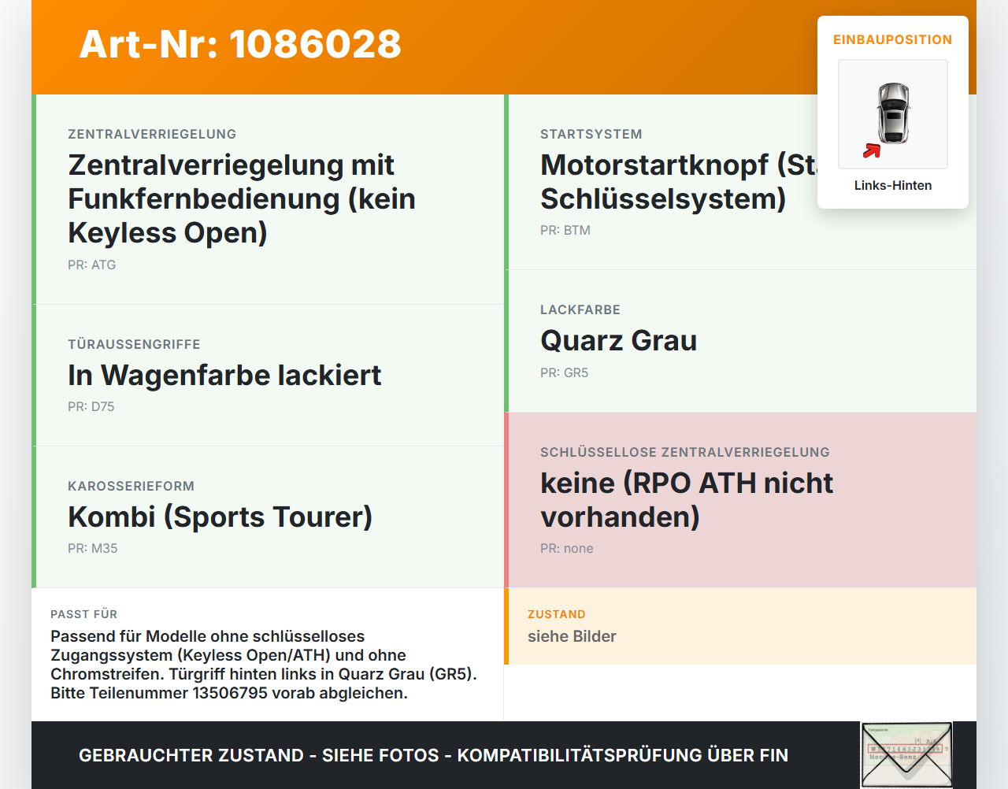
Task: Click the "Links-Hinten" caption
Action: [893, 185]
